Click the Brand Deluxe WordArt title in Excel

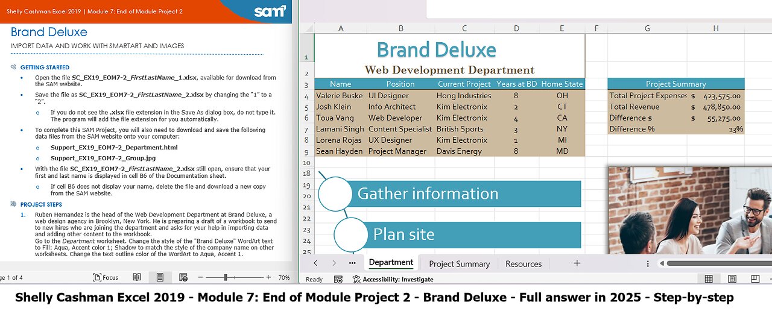(x=437, y=49)
